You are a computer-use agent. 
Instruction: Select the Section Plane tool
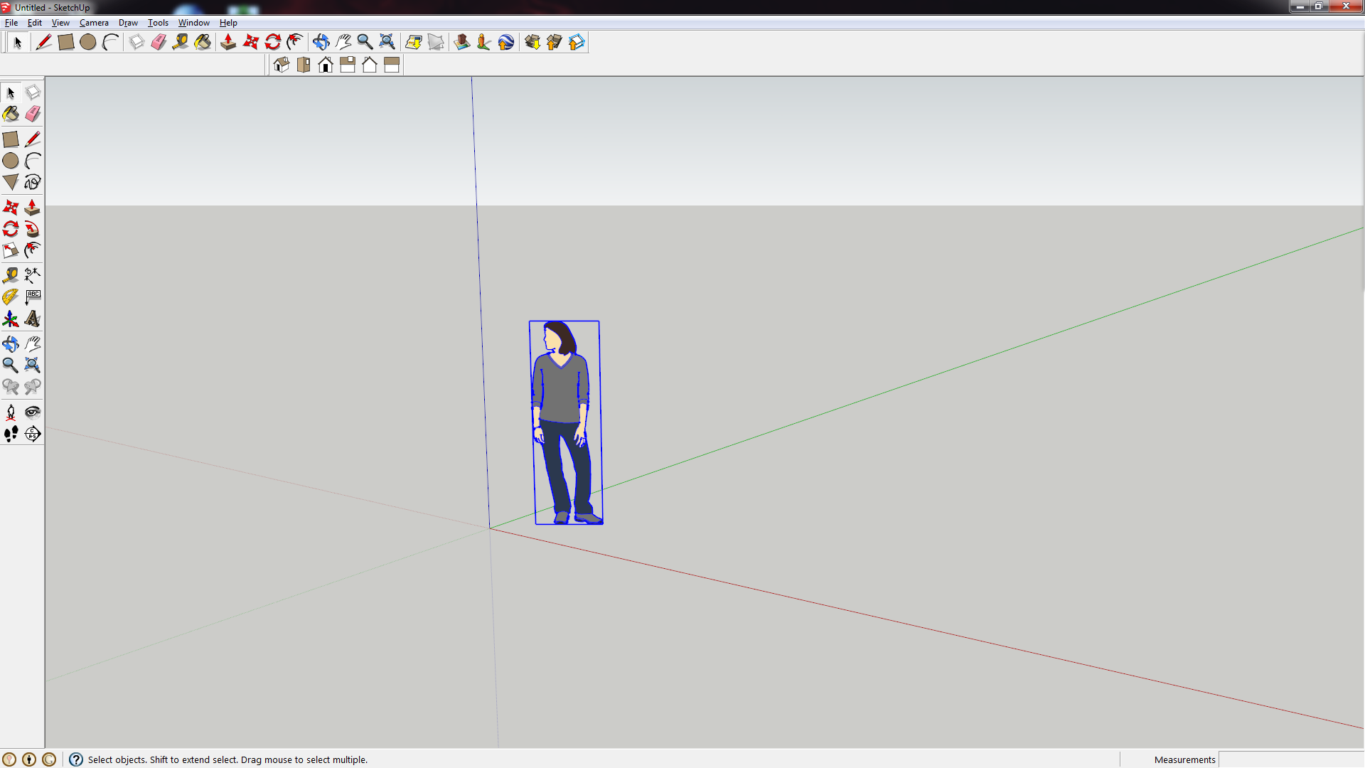click(33, 434)
